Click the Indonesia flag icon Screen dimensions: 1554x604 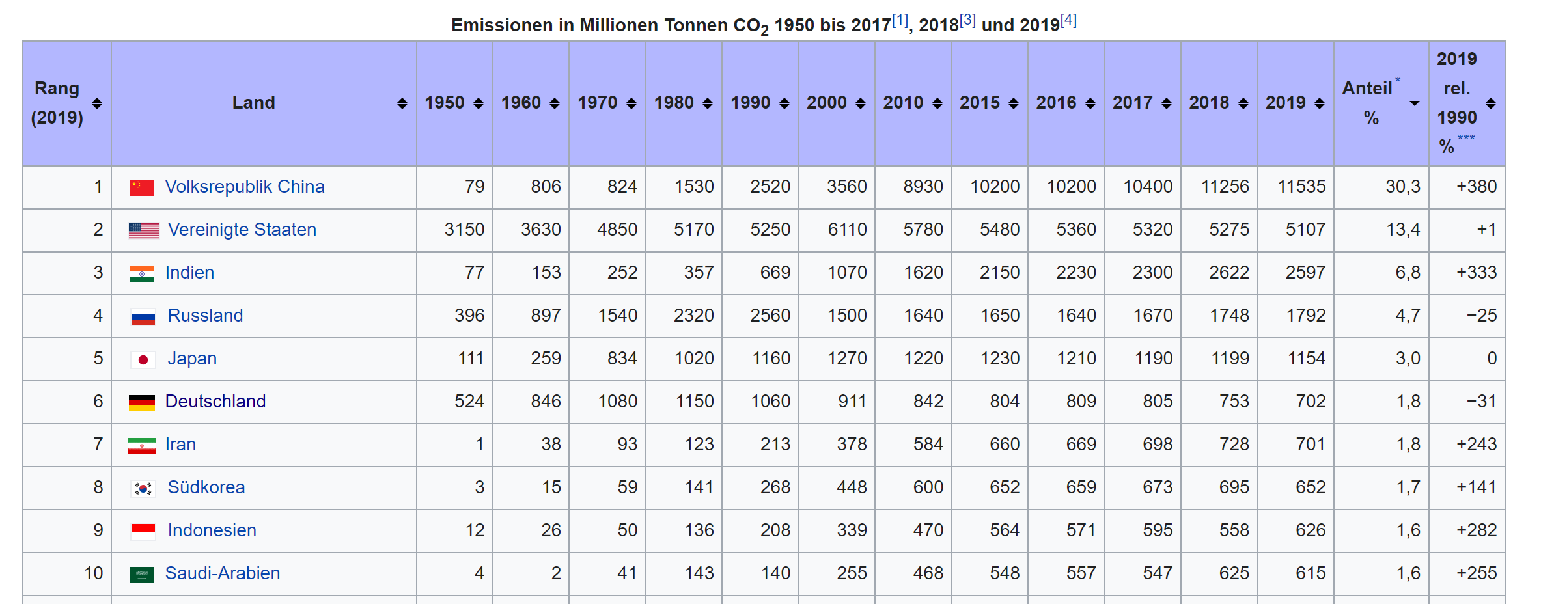143,532
